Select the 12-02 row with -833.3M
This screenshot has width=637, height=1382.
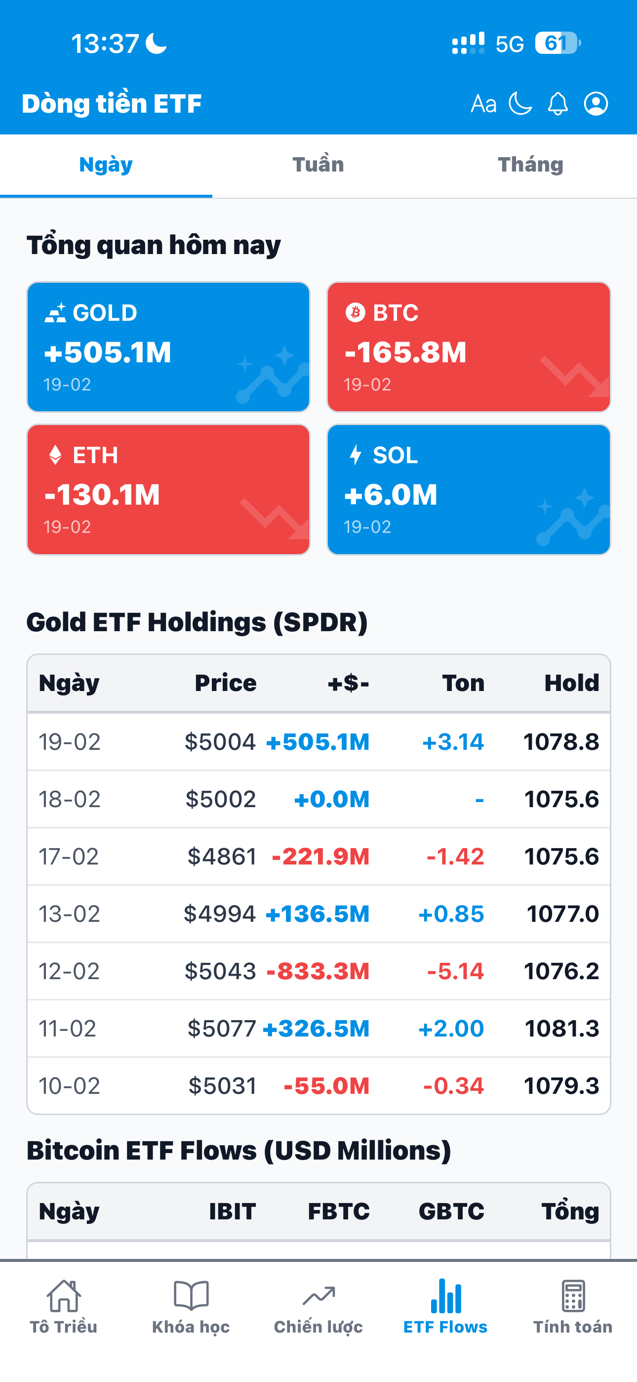pyautogui.click(x=318, y=971)
